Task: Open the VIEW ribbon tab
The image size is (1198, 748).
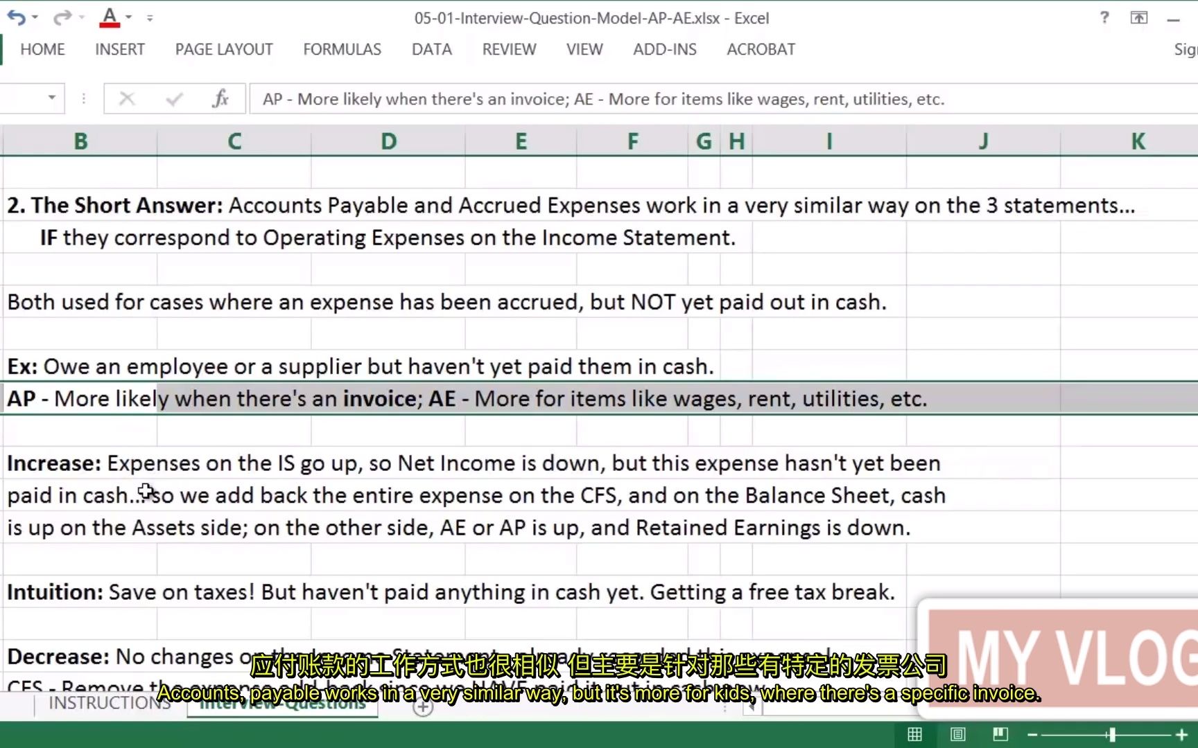Action: pyautogui.click(x=584, y=50)
